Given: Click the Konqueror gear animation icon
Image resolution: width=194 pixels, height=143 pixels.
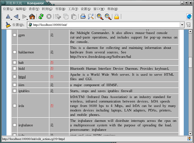Looking at the screenshot, I should click(189, 16).
